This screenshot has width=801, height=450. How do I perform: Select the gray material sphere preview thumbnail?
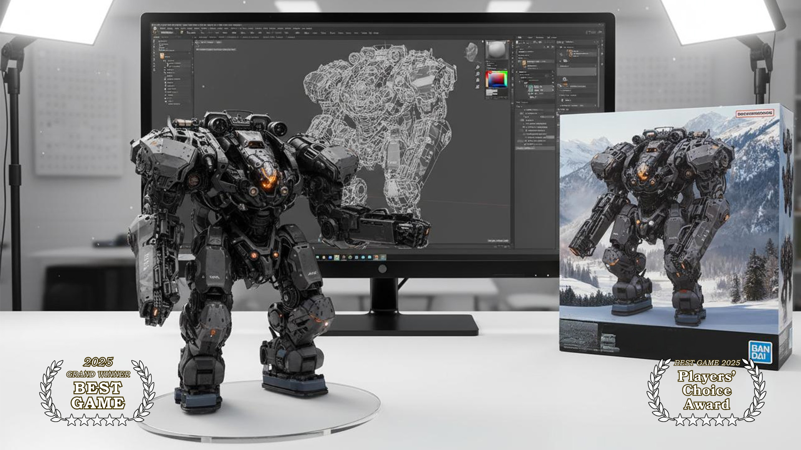click(x=496, y=50)
